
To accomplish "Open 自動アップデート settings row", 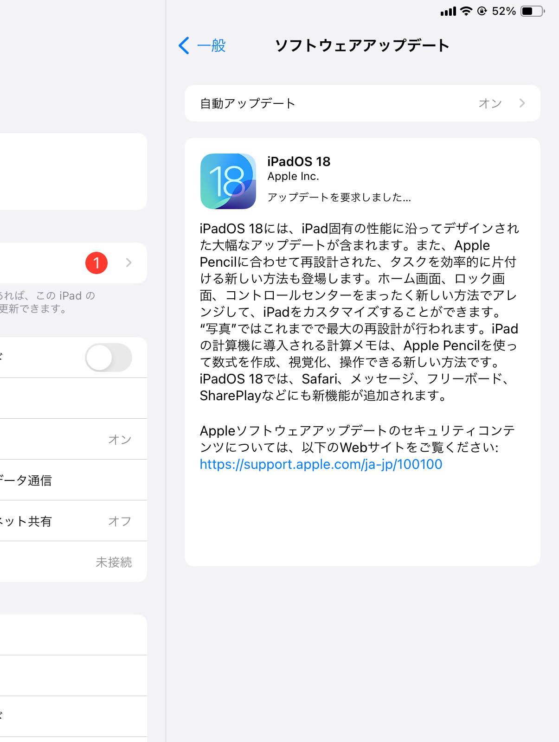I will point(362,103).
